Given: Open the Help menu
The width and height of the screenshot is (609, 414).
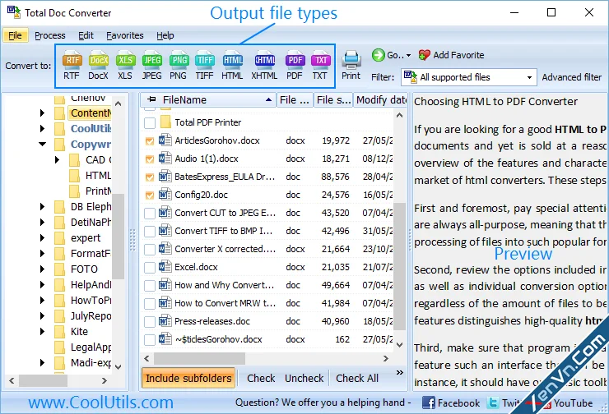Looking at the screenshot, I should [165, 35].
